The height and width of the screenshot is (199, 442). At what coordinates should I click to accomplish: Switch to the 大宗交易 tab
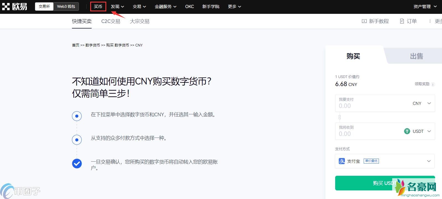click(139, 21)
